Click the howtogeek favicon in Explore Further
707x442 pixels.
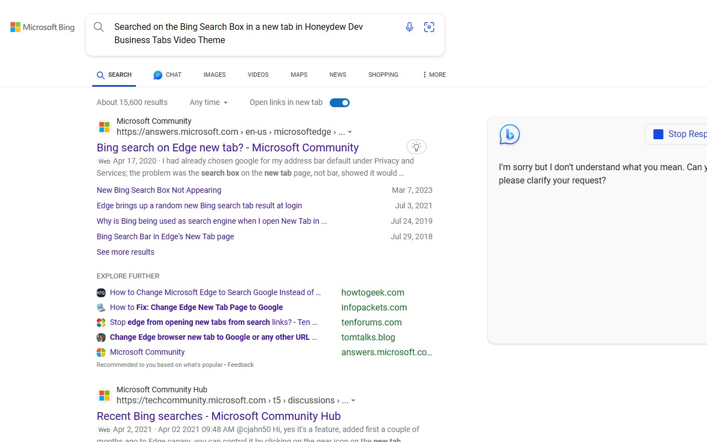[101, 293]
